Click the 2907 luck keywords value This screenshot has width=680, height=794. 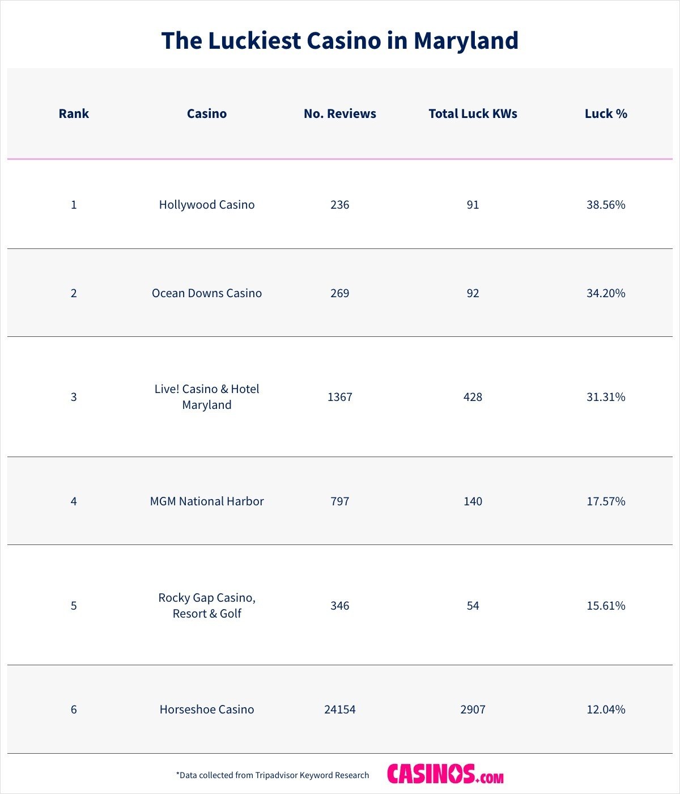click(473, 709)
